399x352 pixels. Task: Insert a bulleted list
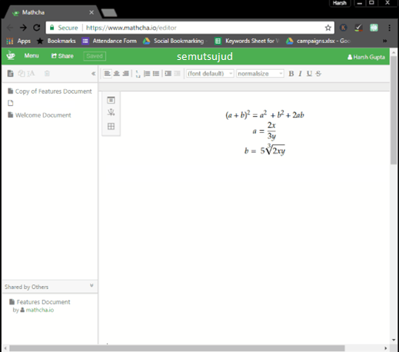pyautogui.click(x=156, y=74)
